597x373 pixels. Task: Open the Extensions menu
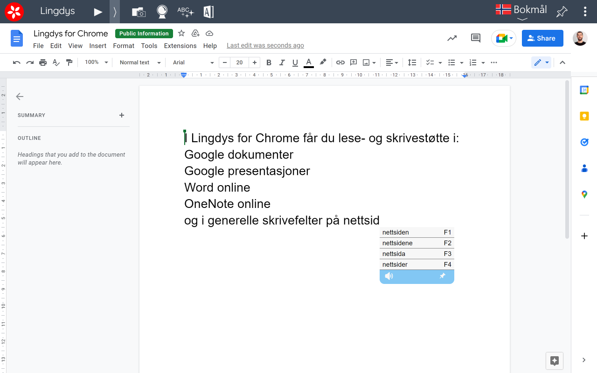click(180, 46)
